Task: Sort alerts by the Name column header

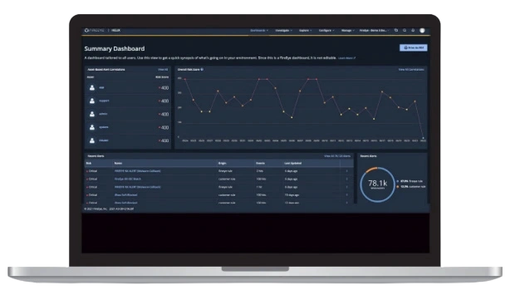Action: (x=118, y=164)
